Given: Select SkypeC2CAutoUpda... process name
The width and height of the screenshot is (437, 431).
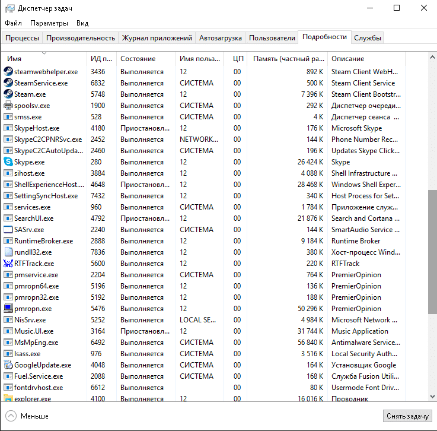Looking at the screenshot, I should pyautogui.click(x=49, y=151).
